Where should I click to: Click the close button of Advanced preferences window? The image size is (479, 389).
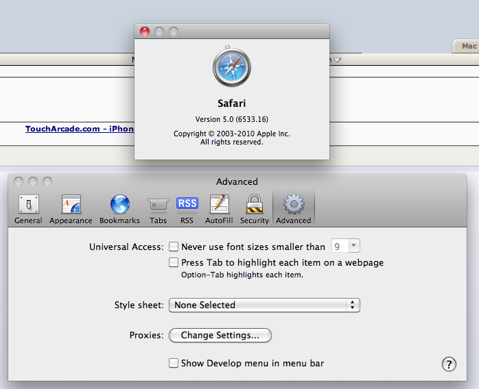tap(19, 181)
